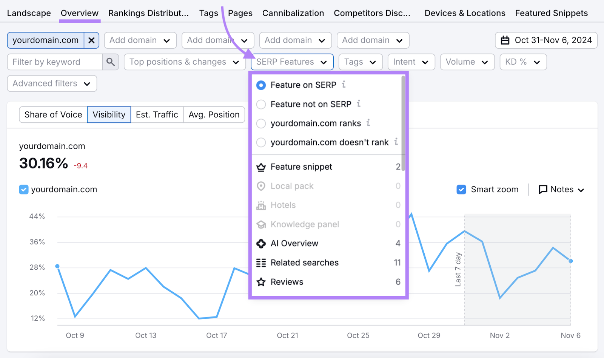Remove yourdomain.com with the X button
604x358 pixels.
click(91, 40)
